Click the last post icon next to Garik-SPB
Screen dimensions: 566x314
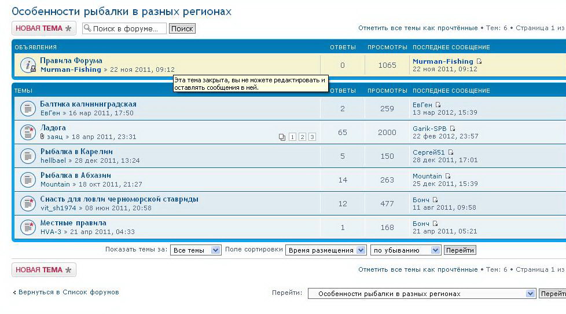(453, 129)
